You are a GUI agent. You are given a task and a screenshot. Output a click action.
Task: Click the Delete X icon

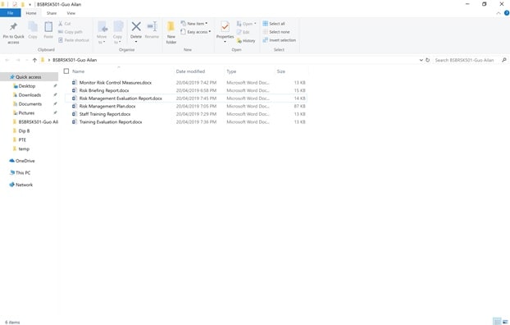[x=136, y=26]
